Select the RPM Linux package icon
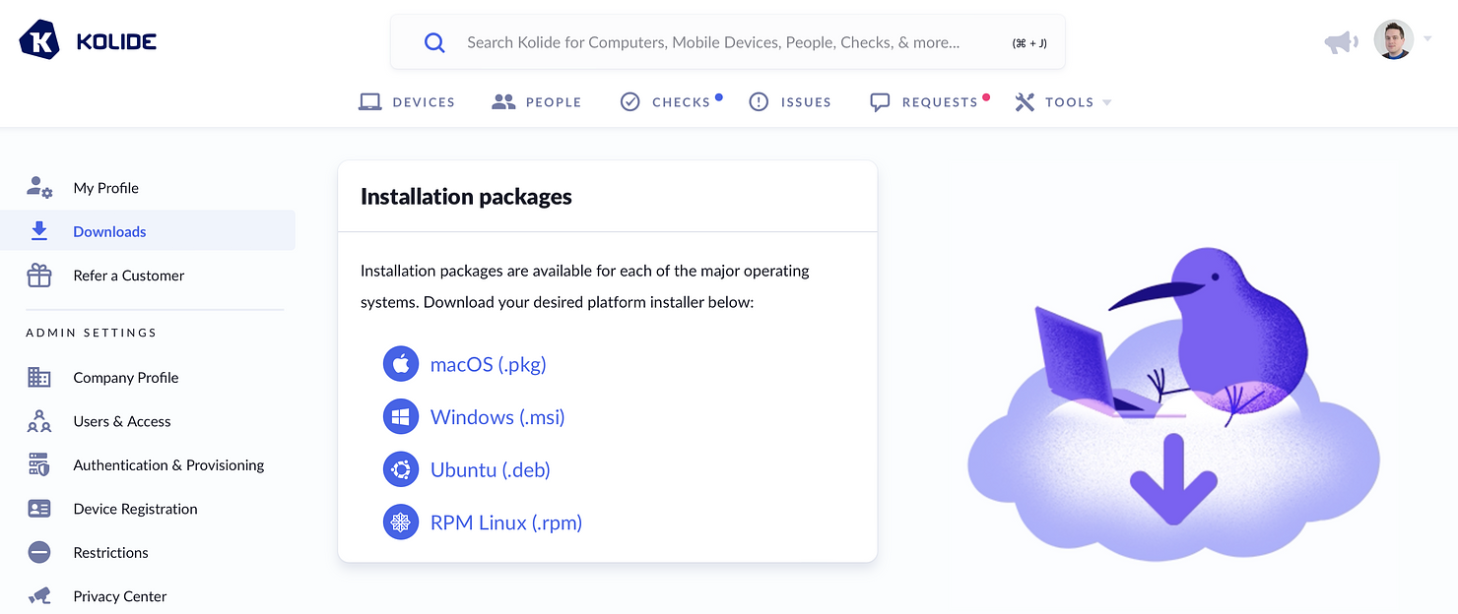The image size is (1458, 614). click(401, 522)
